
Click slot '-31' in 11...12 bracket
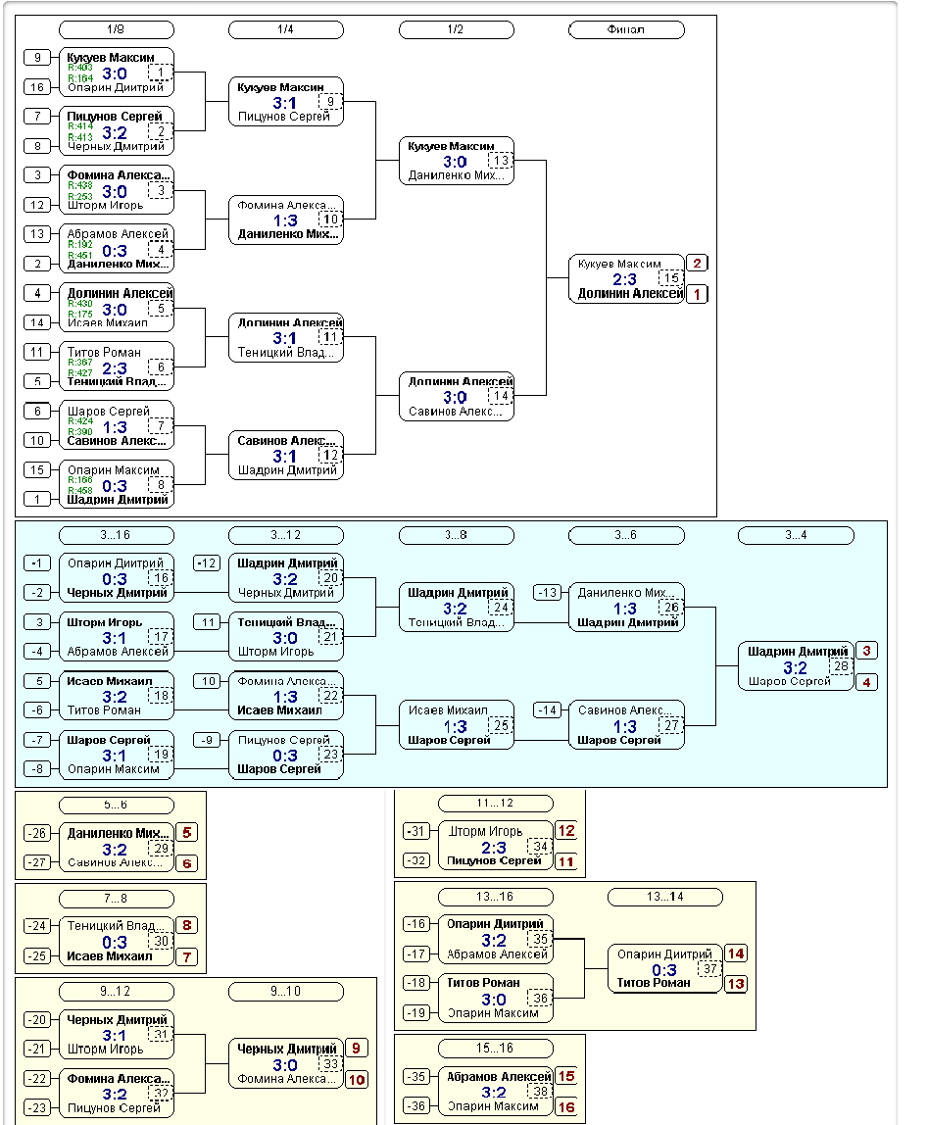[416, 832]
